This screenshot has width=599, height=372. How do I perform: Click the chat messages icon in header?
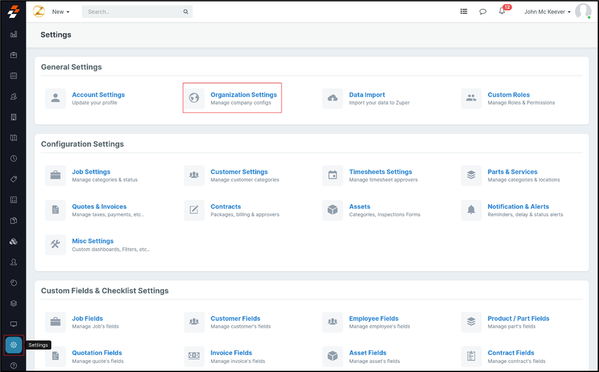pos(483,12)
